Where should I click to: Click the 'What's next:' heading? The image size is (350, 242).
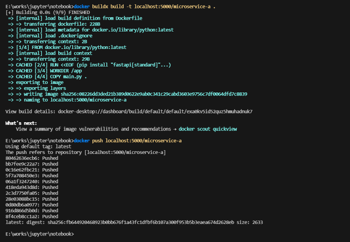[x=21, y=123]
